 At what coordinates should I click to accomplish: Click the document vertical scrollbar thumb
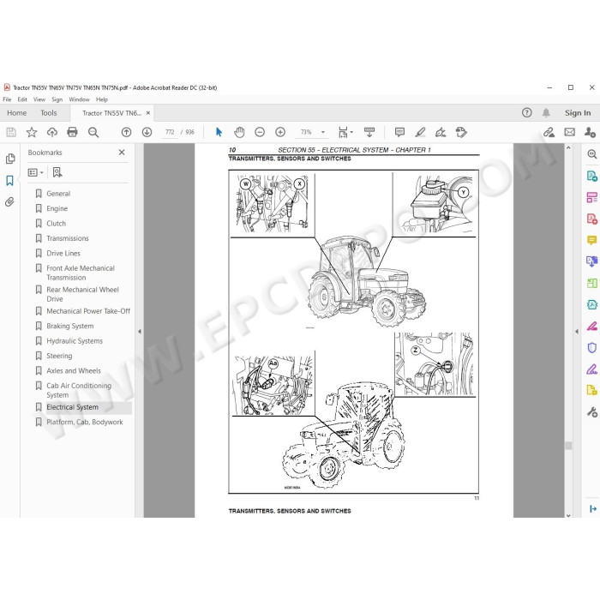point(568,446)
